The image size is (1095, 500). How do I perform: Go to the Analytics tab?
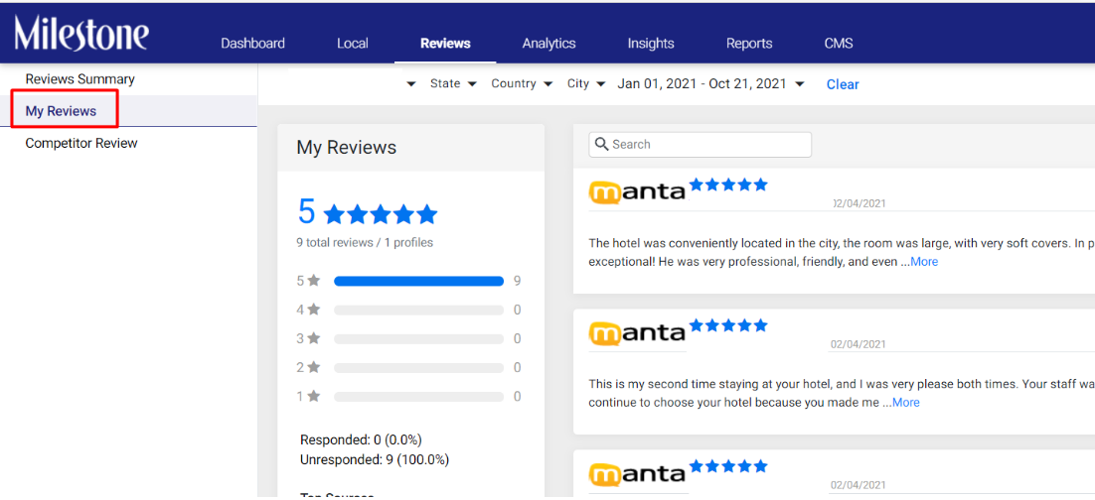(548, 44)
